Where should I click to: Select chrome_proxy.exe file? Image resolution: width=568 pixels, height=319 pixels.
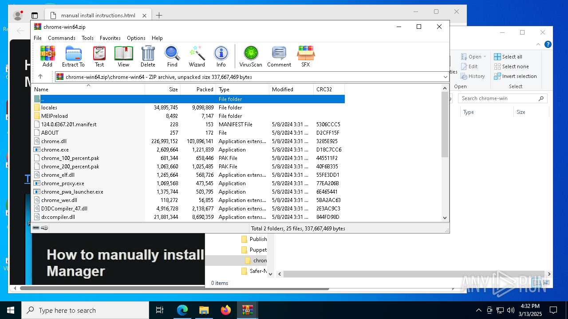click(189, 183)
